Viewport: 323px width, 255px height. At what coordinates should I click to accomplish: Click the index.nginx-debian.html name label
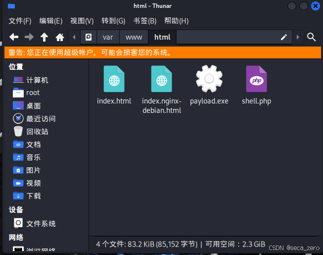pyautogui.click(x=162, y=106)
